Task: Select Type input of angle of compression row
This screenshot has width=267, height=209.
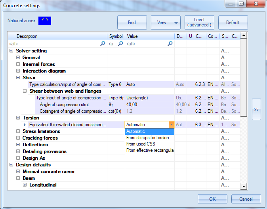Action: (137, 98)
